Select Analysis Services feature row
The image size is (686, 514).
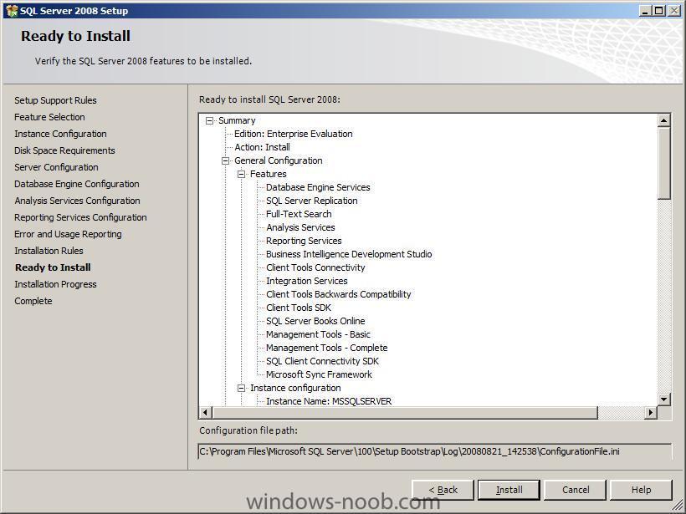pos(300,227)
